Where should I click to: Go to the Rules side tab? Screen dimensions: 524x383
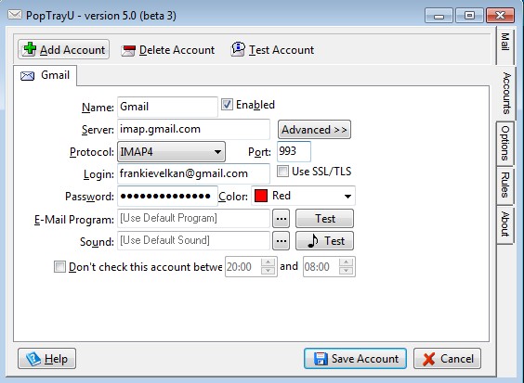504,185
